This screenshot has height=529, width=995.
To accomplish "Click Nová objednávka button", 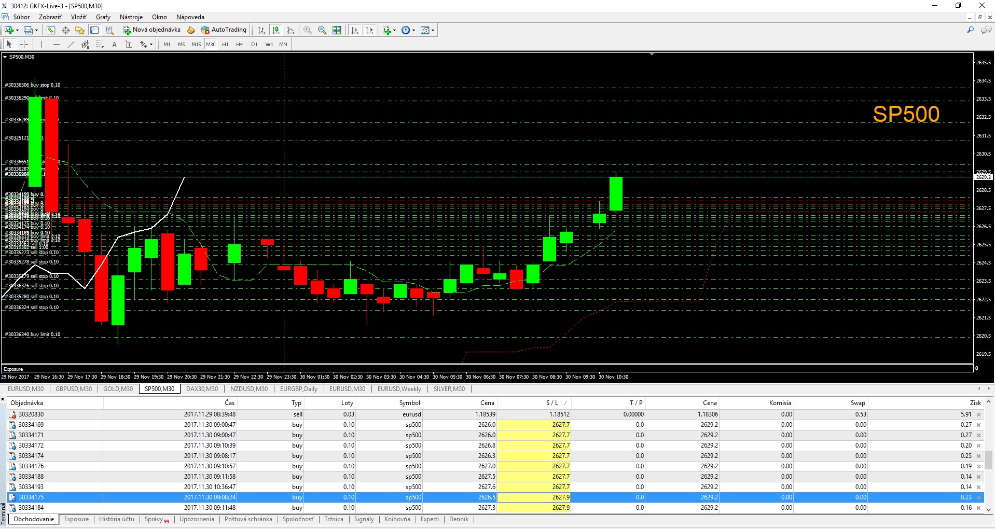I will (x=151, y=30).
